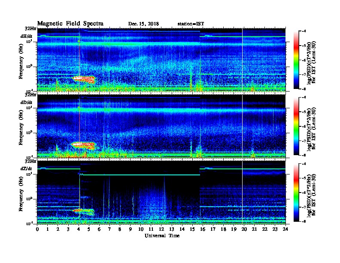Image resolution: width=340 pixels, height=263 pixels.
Task: Click the white vertical line in dH/dt panel
Action: pyautogui.click(x=242, y=60)
